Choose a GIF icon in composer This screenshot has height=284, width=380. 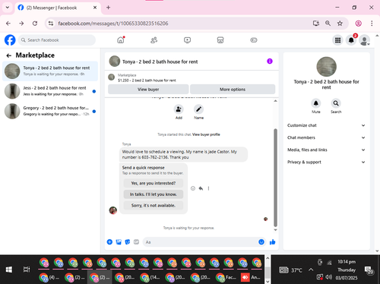point(136,242)
